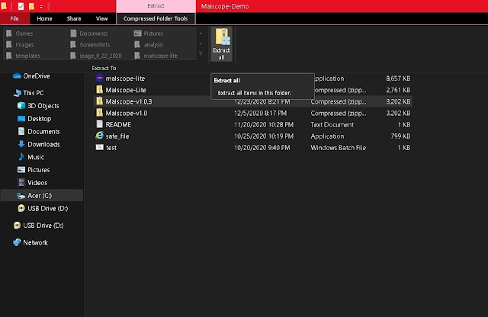488x317 pixels.
Task: Click the gallery down arrow in Extract To
Action: pos(201,44)
